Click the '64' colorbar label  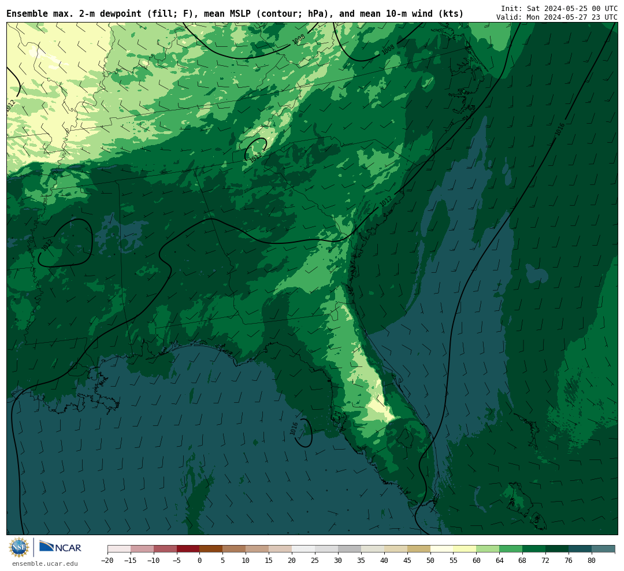point(499,561)
